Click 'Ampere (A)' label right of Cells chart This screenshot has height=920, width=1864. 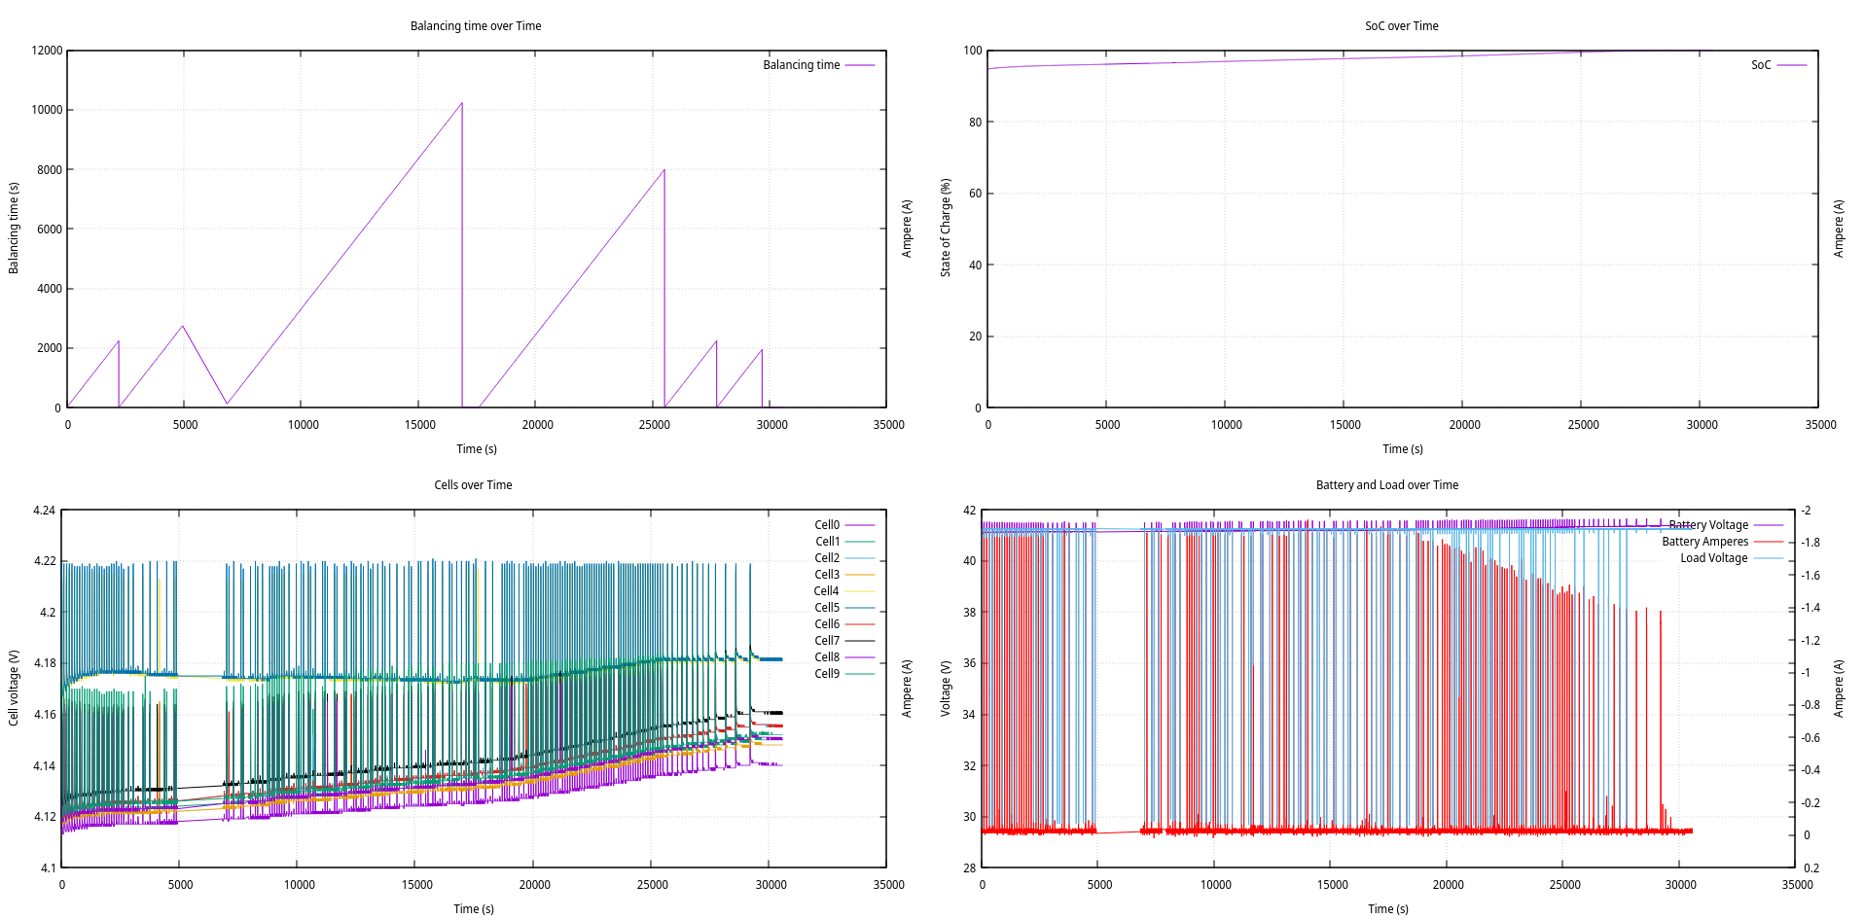pos(907,689)
